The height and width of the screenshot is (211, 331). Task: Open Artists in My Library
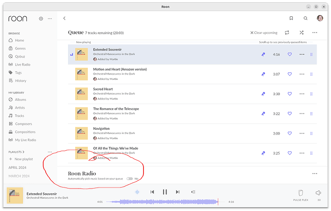coord(17,108)
